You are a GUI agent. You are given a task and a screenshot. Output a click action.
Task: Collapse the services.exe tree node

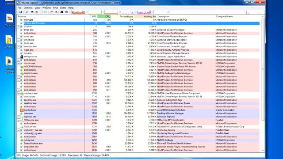pos(19,47)
